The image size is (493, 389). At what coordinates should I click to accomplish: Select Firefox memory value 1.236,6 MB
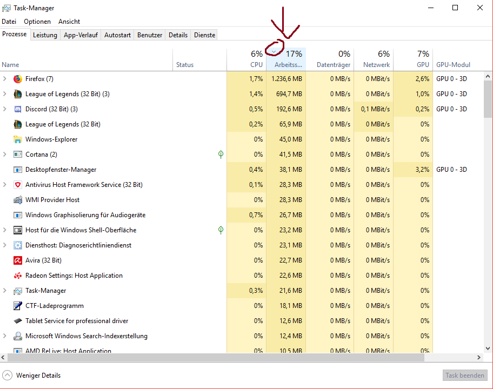pos(287,79)
